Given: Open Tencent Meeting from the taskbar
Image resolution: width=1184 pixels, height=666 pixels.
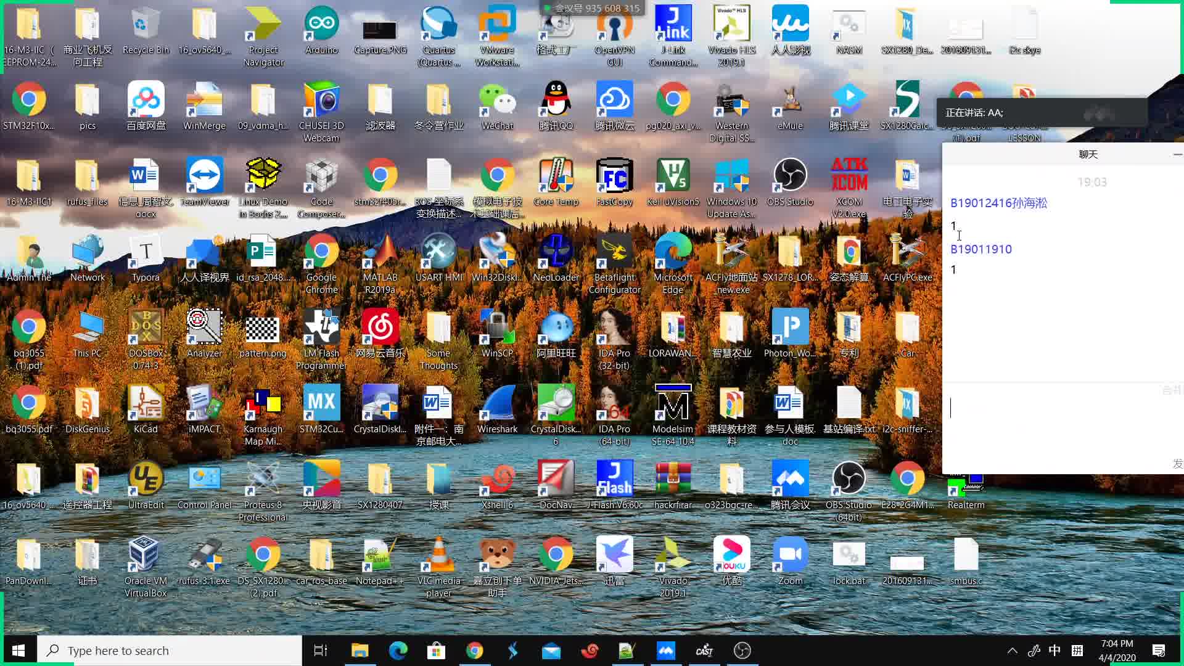Looking at the screenshot, I should (666, 651).
